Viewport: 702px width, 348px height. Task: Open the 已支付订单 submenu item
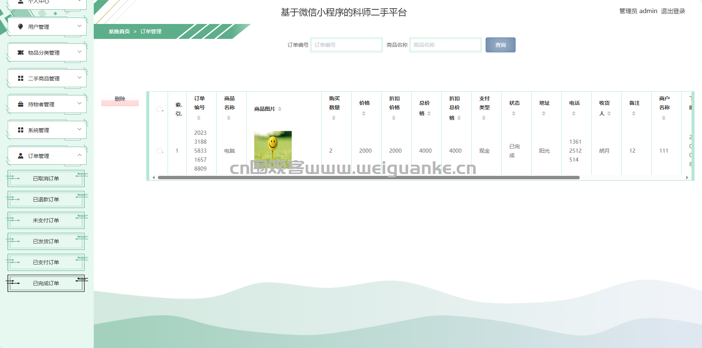tap(46, 262)
